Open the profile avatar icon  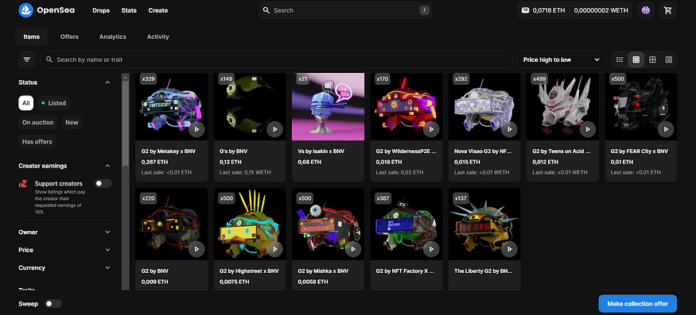pyautogui.click(x=645, y=10)
